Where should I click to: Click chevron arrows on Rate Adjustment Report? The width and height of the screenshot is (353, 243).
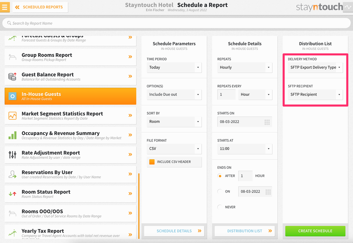(130, 155)
